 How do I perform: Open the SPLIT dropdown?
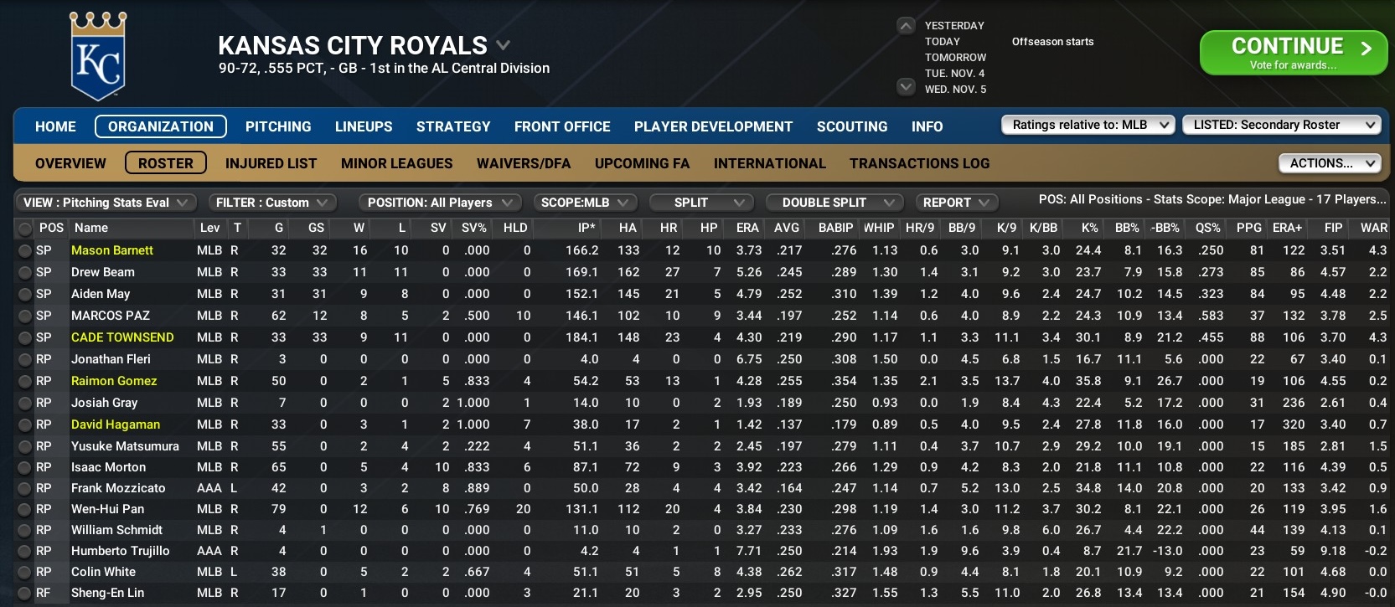[701, 203]
